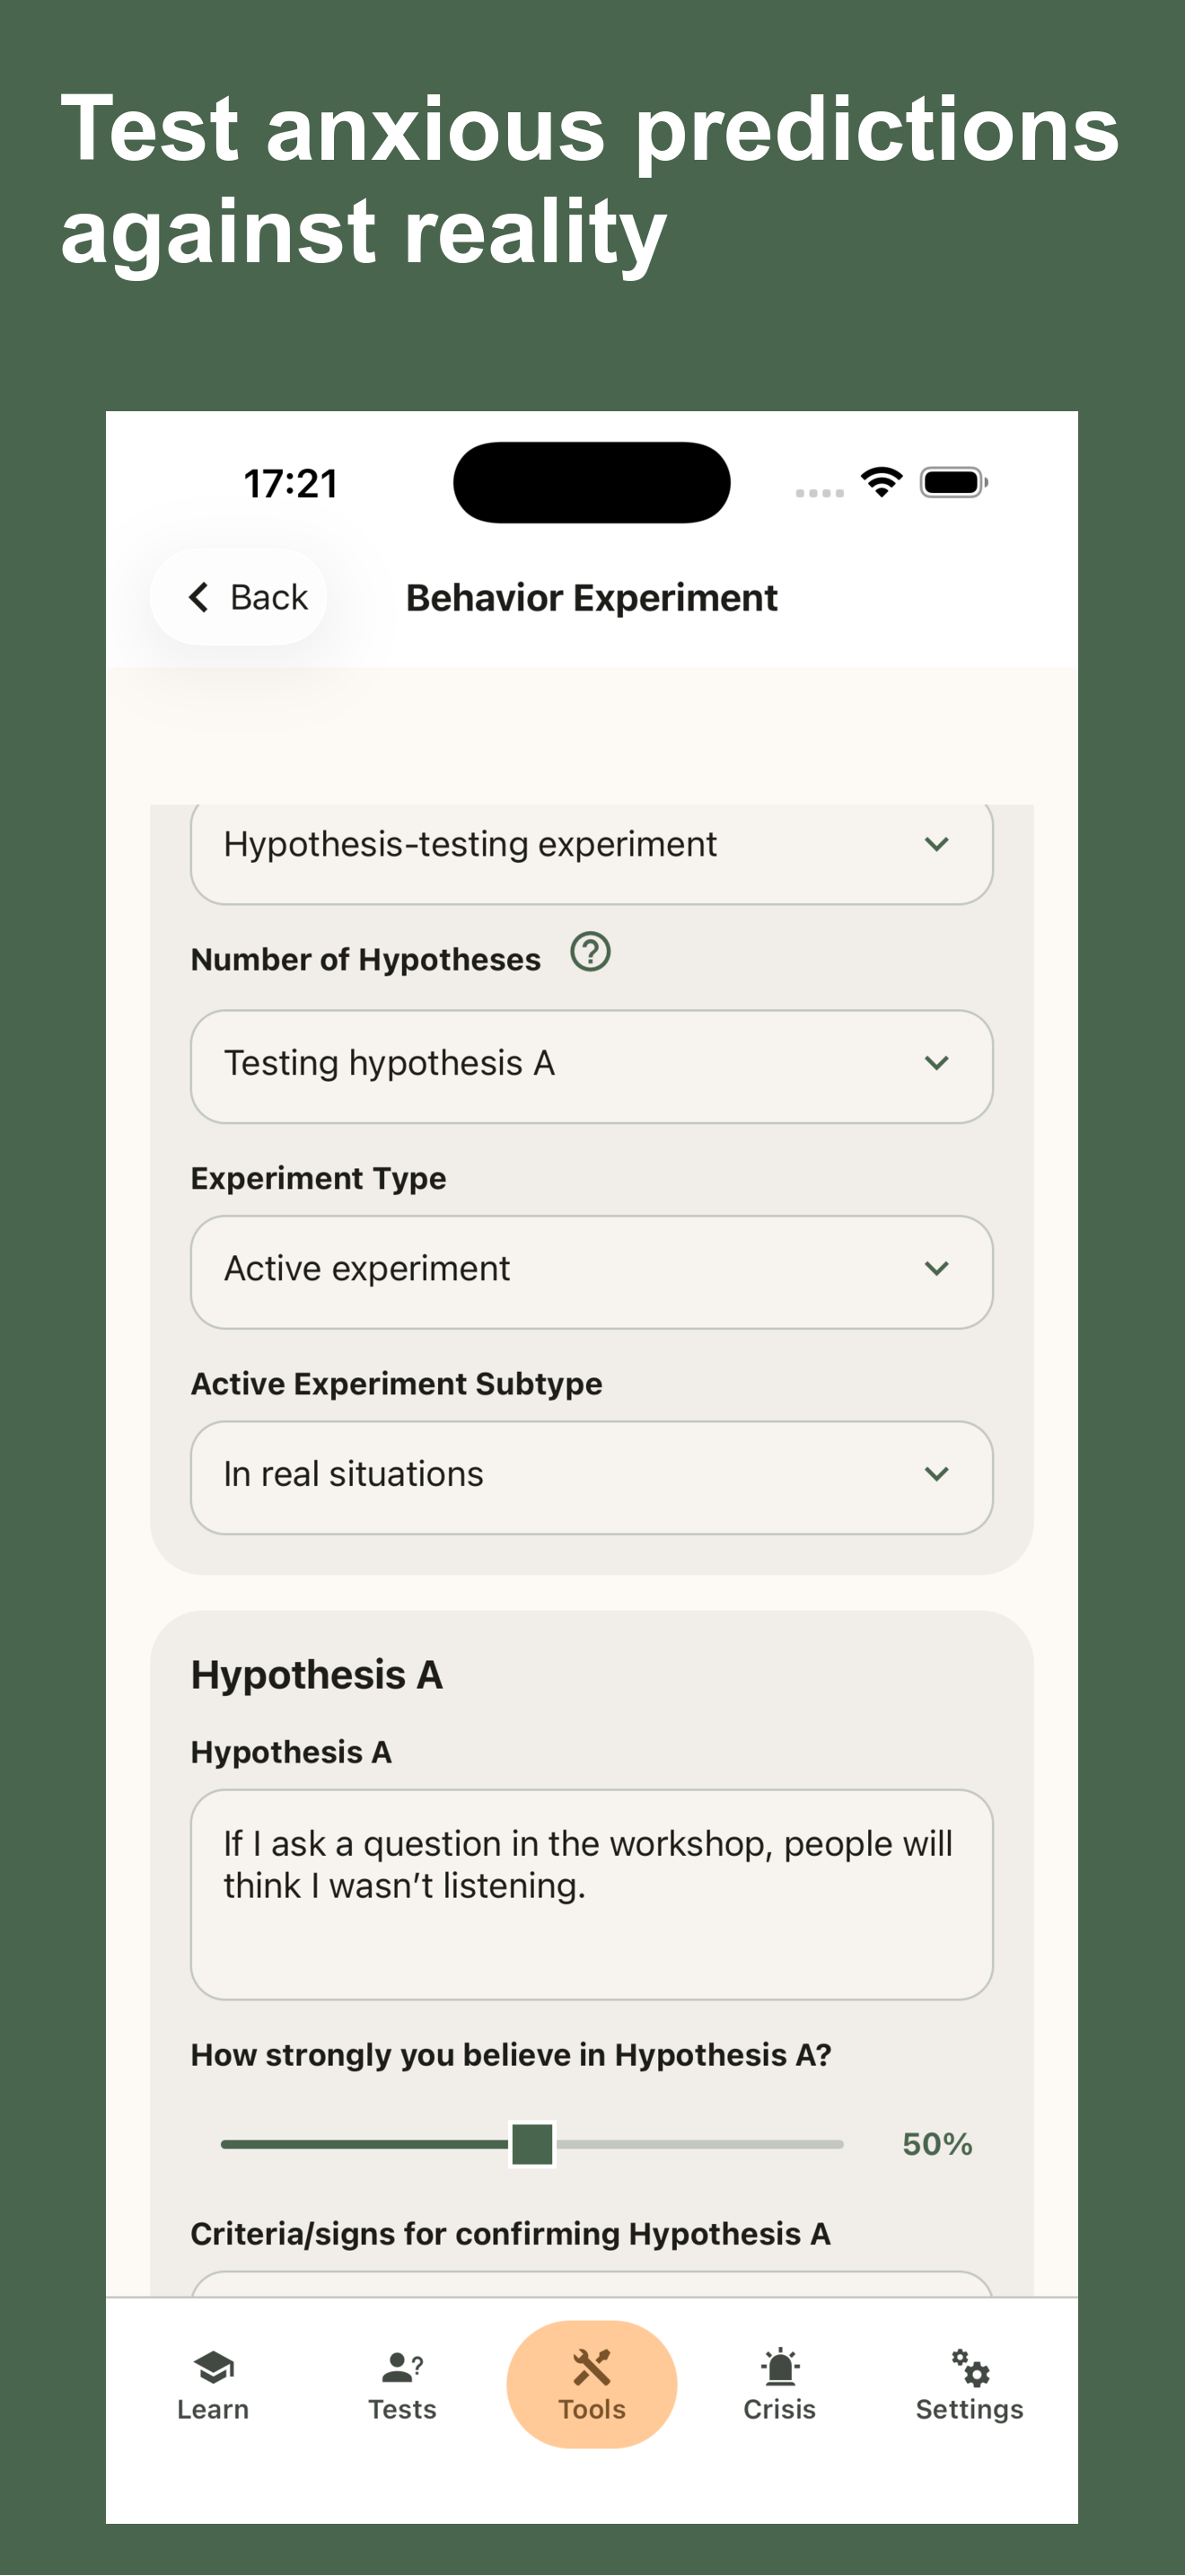Screen dimensions: 1185x2575
Task: Expand chevron beside Active experiment
Action: coord(936,1269)
